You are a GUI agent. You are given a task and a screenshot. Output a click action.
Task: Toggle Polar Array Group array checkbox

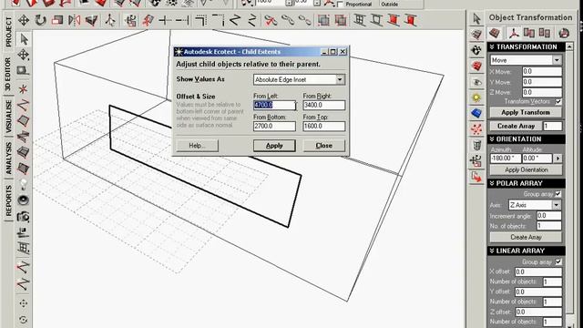(558, 194)
